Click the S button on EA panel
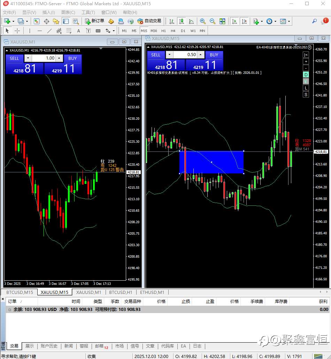This screenshot has height=359, width=331. tap(306, 95)
